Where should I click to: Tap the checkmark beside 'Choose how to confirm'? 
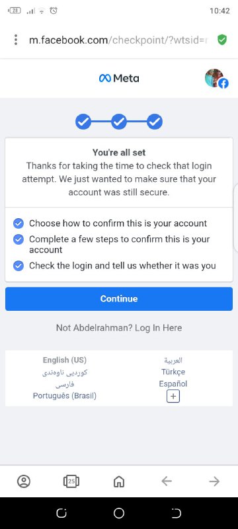click(19, 224)
